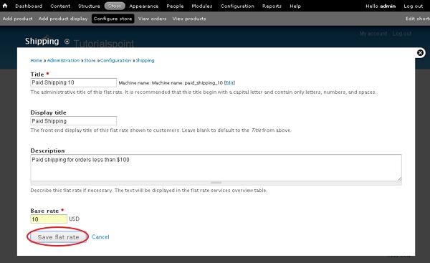Click the 'USD' currency label

pyautogui.click(x=75, y=219)
